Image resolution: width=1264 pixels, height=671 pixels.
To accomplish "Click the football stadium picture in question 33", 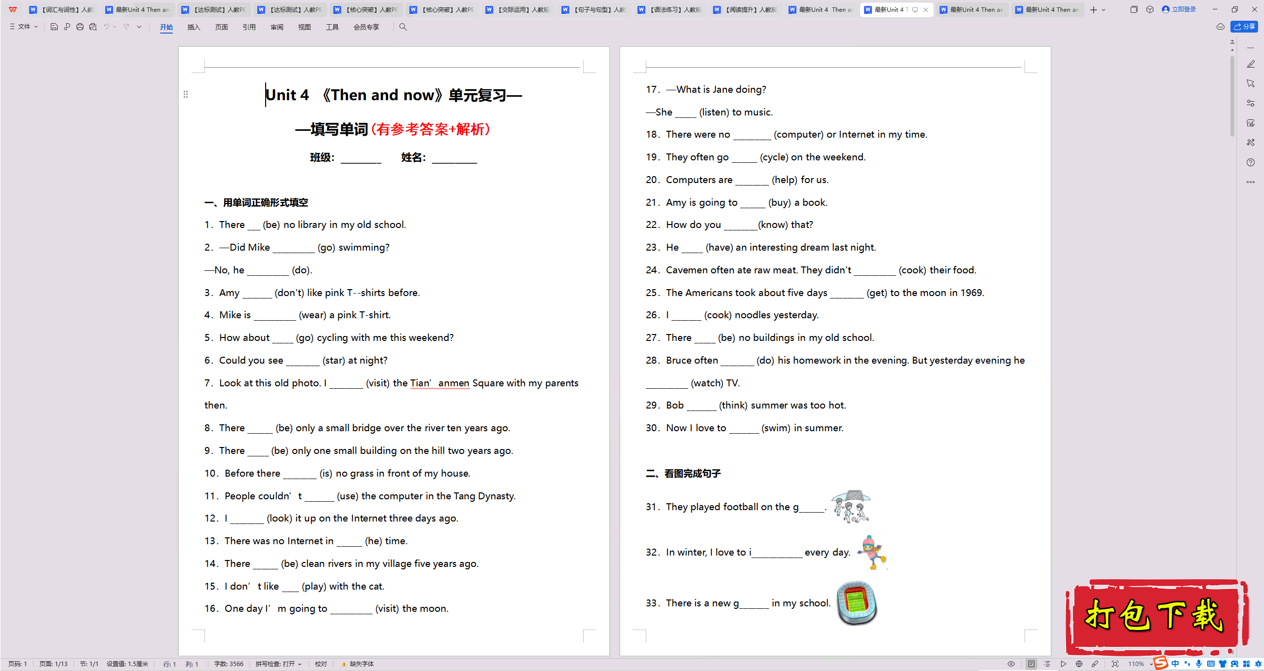I will (x=857, y=603).
